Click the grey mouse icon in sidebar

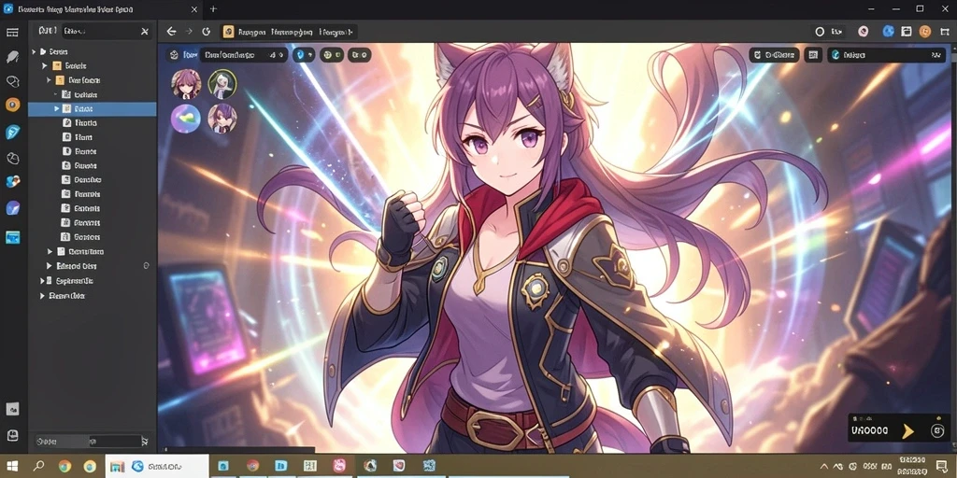tap(12, 159)
